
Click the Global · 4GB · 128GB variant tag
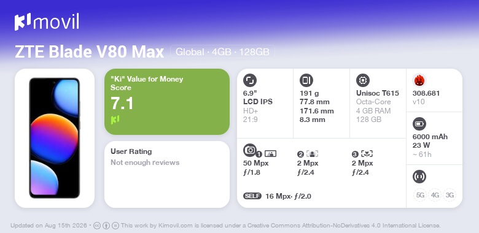click(222, 52)
